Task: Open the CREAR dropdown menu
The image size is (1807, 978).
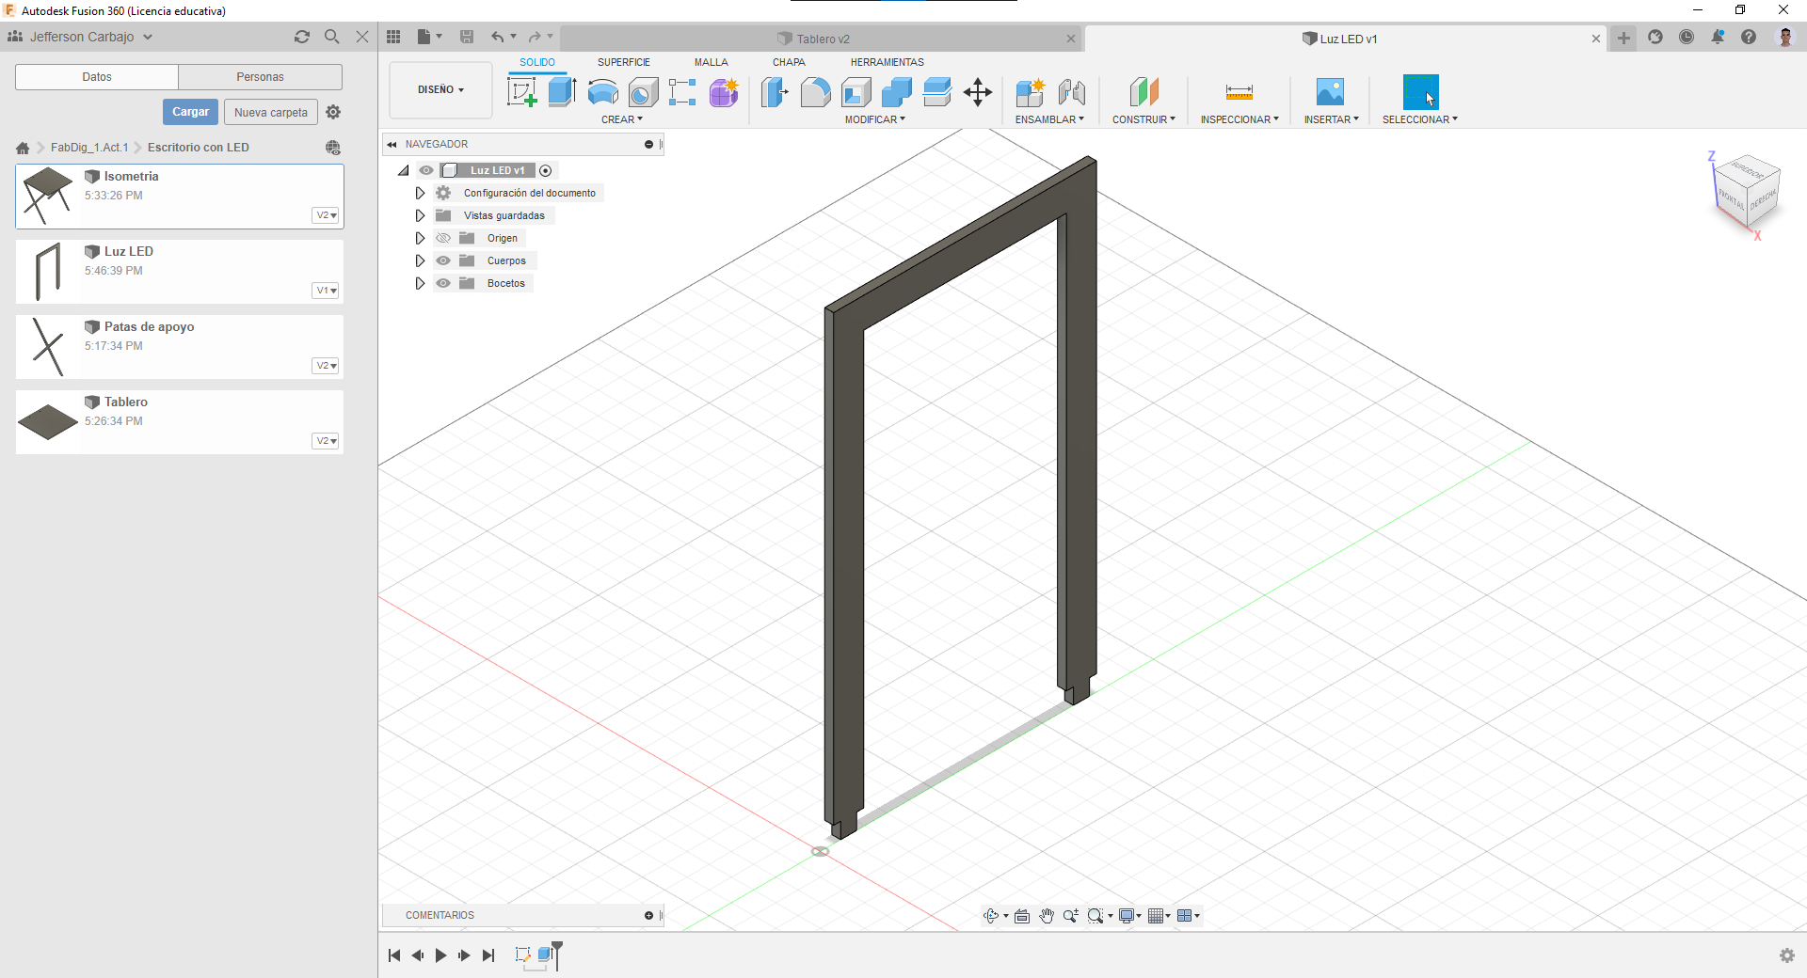Action: (x=622, y=119)
